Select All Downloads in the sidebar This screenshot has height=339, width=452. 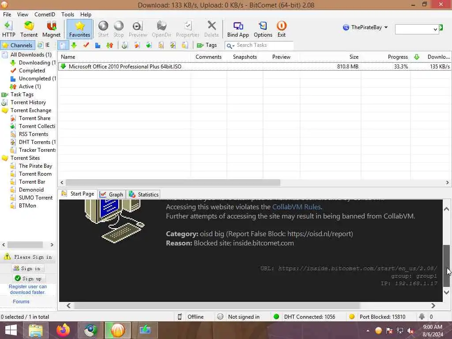pyautogui.click(x=31, y=55)
